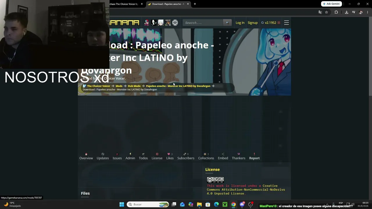Close the Download Papeleo anoche tab
372x209 pixels.
[188, 4]
